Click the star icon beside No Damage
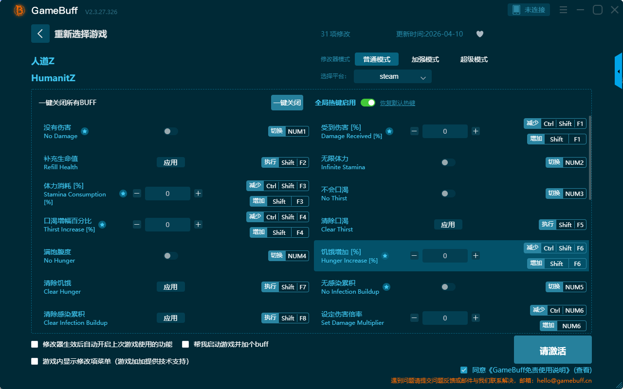623x389 pixels. tap(85, 131)
